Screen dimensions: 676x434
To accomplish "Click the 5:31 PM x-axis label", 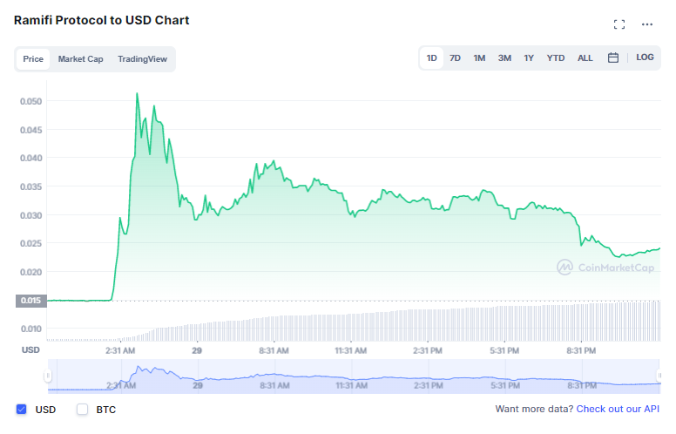I will (x=504, y=350).
